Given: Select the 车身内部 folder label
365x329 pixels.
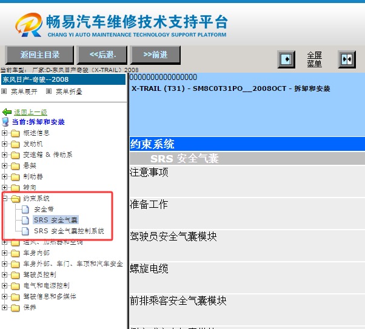Looking at the screenshot, I should click(36, 253).
